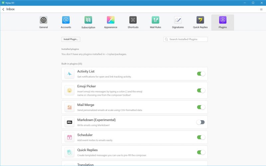Image resolution: width=266 pixels, height=166 pixels.
Task: Click the Activity List description text
Action: click(x=104, y=77)
